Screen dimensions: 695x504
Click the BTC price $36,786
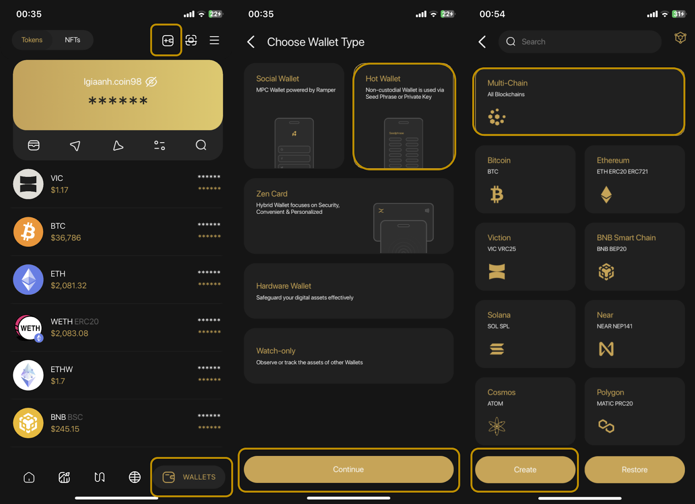pyautogui.click(x=66, y=238)
